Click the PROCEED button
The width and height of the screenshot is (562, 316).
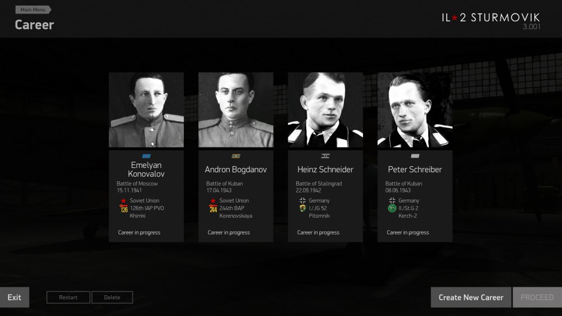point(537,297)
